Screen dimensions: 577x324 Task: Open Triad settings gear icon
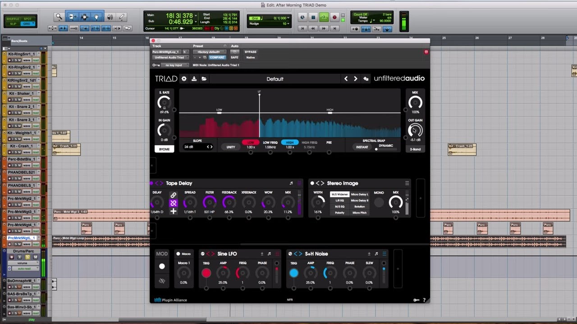[184, 79]
